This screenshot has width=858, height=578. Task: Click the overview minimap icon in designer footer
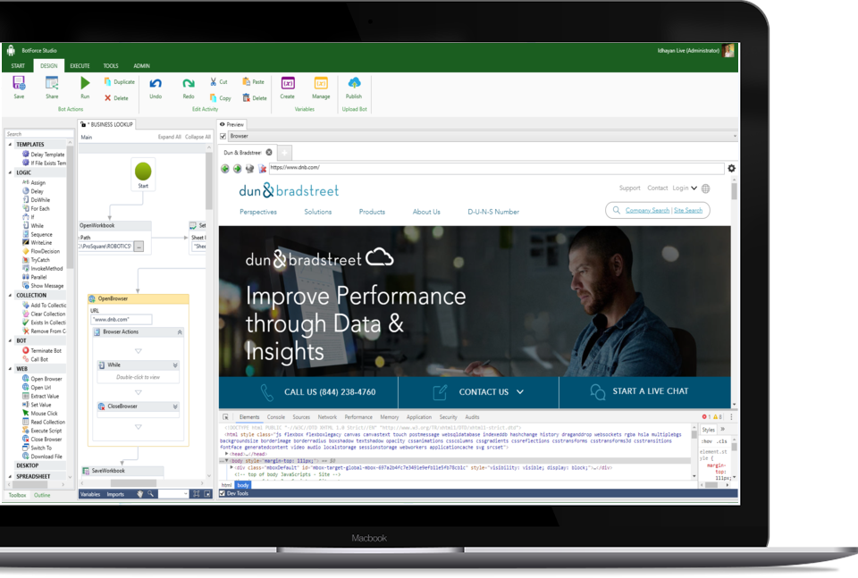pos(207,494)
